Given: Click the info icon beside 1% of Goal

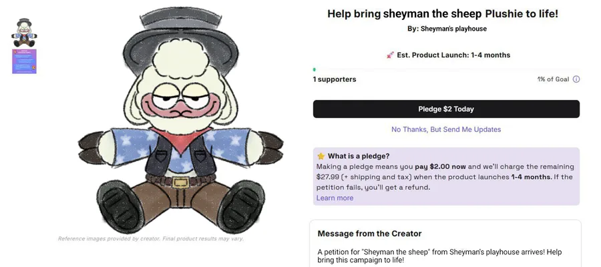Looking at the screenshot, I should (x=576, y=79).
